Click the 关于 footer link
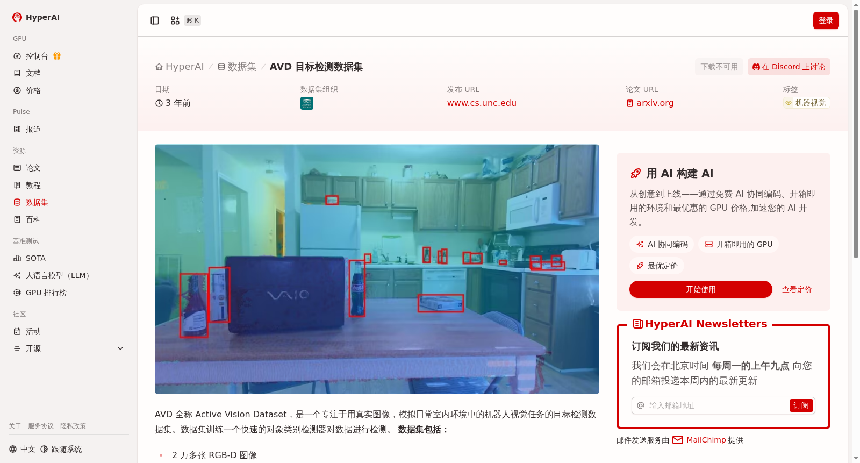 coord(15,426)
